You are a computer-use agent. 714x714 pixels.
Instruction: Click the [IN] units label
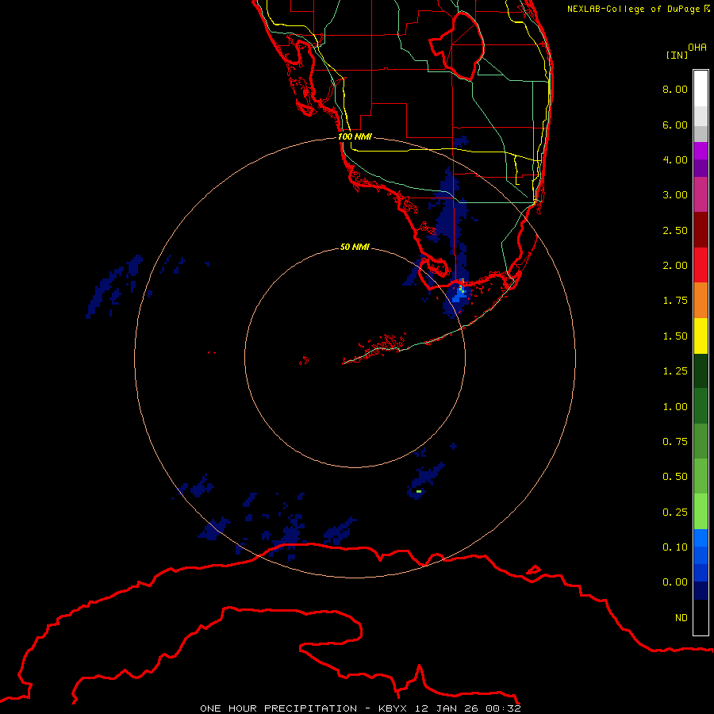pyautogui.click(x=678, y=55)
